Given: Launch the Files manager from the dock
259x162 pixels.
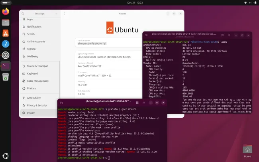Looking at the screenshot, I should 6,22.
